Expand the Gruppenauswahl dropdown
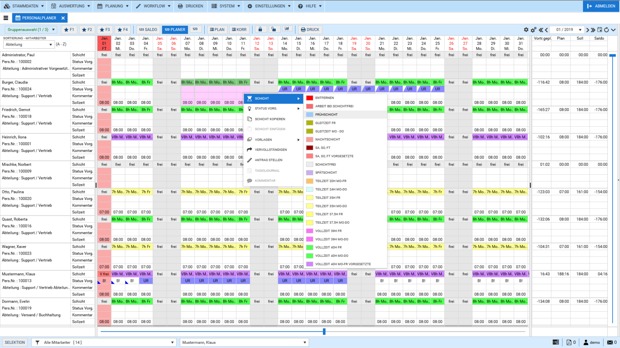Image resolution: width=620 pixels, height=348 pixels. tap(31, 30)
